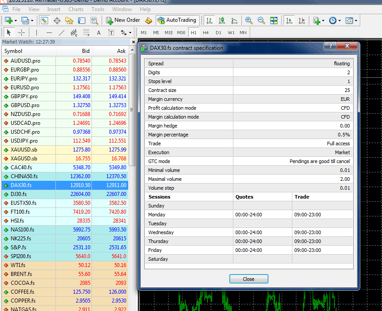Expand the New Chart dropdown arrow
This screenshot has height=311, width=382.
16,21
